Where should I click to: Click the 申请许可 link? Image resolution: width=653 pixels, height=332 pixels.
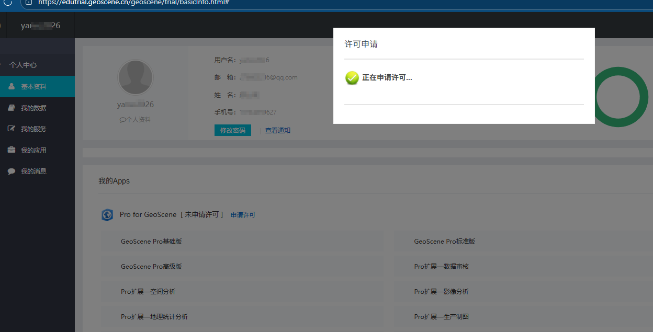click(243, 215)
